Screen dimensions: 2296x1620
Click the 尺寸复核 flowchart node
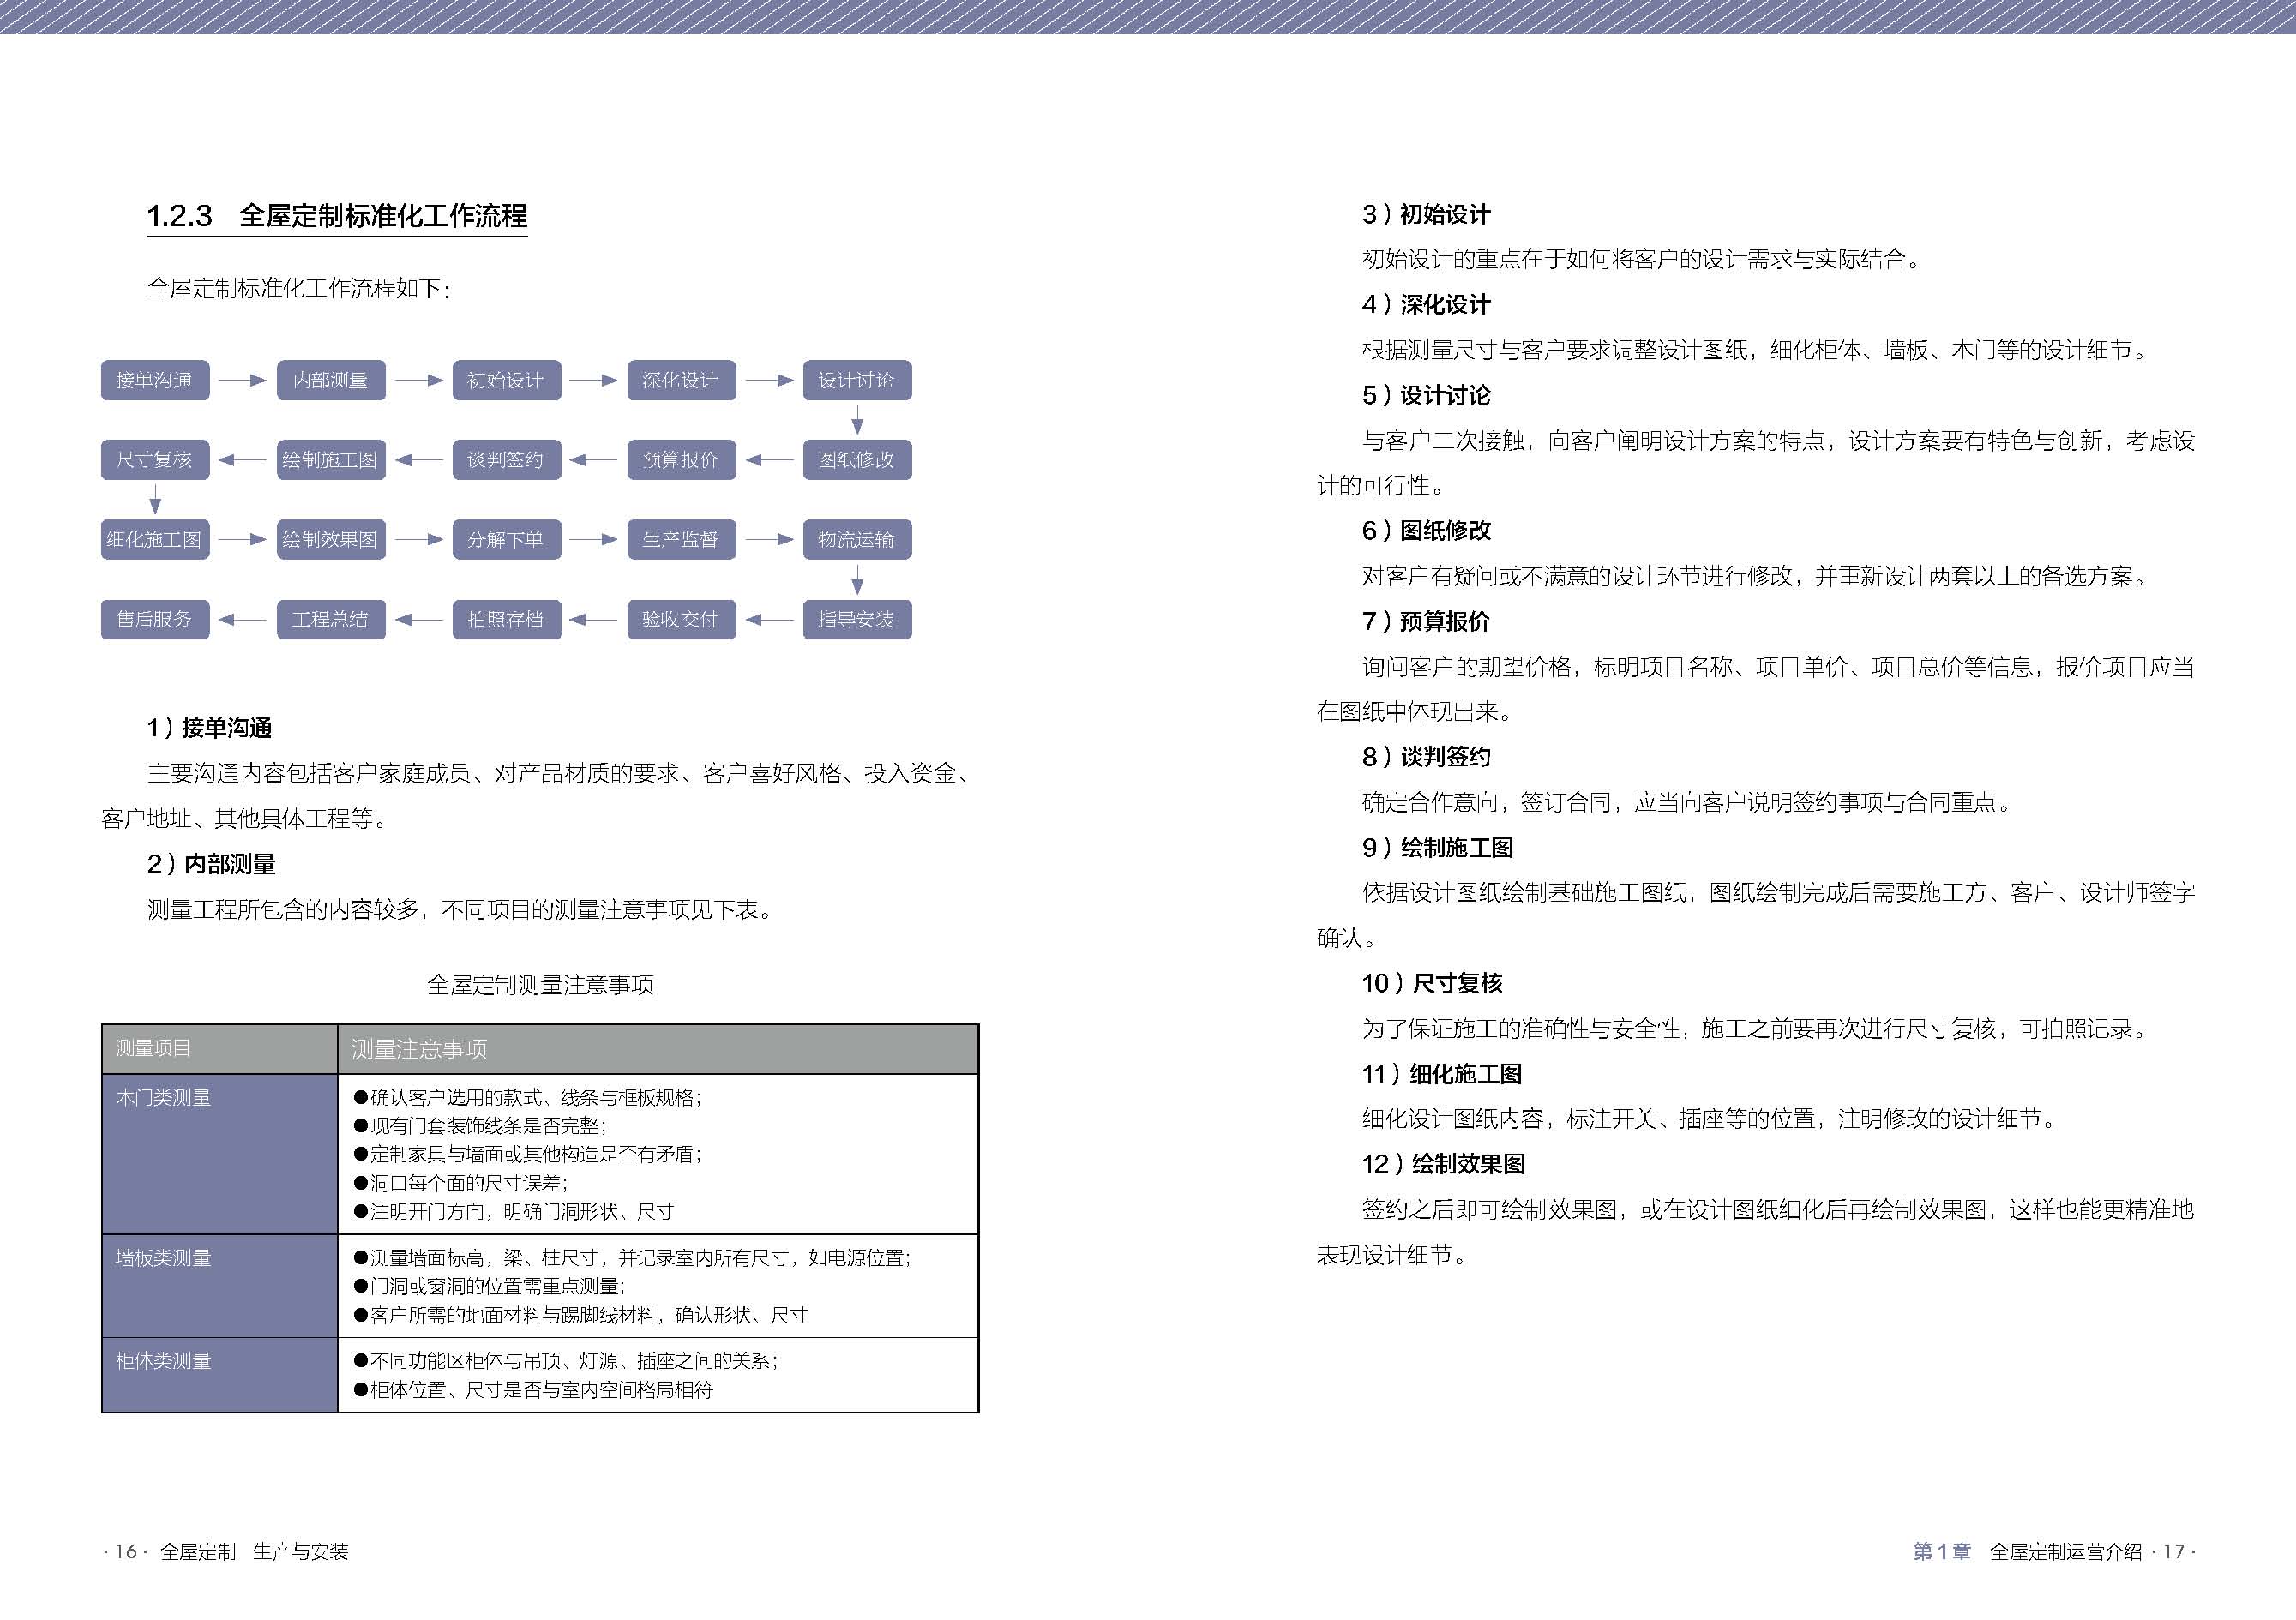155,460
